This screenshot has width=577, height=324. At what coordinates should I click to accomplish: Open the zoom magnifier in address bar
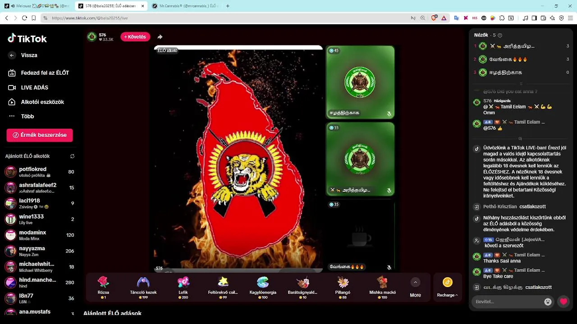(x=423, y=18)
